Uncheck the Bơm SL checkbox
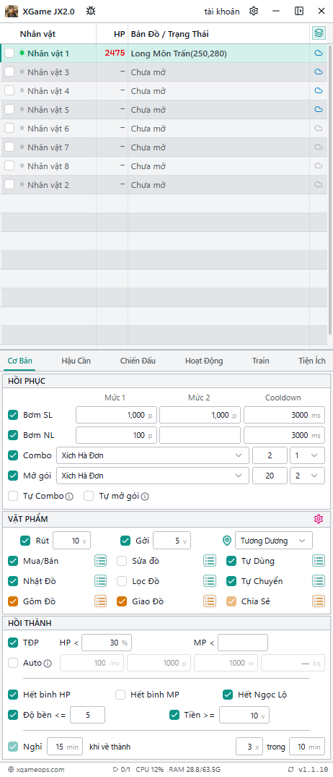333x777 pixels. click(x=14, y=415)
